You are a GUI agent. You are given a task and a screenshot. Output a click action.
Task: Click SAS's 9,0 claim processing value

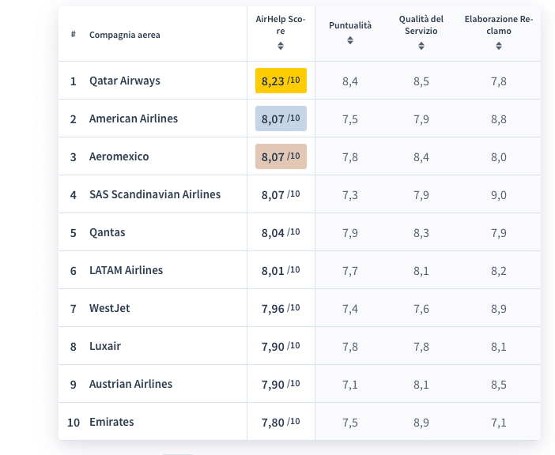[x=499, y=195]
